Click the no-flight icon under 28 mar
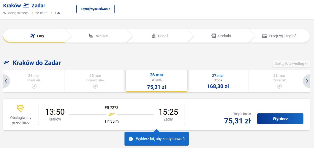This screenshot has height=148, width=314. pyautogui.click(x=279, y=86)
